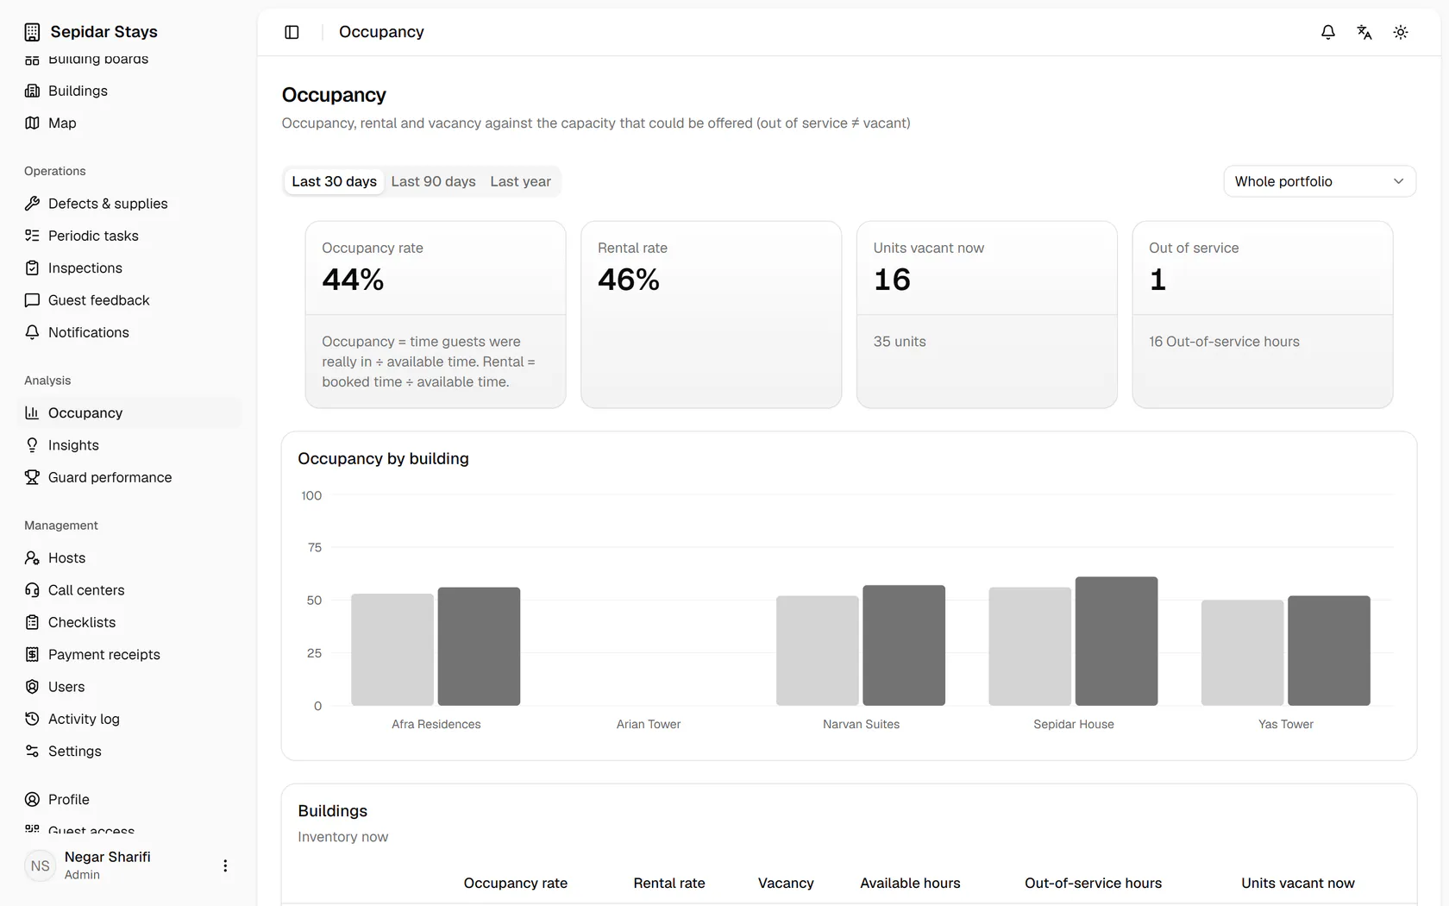Go to Insights page
The image size is (1449, 906).
pyautogui.click(x=129, y=445)
